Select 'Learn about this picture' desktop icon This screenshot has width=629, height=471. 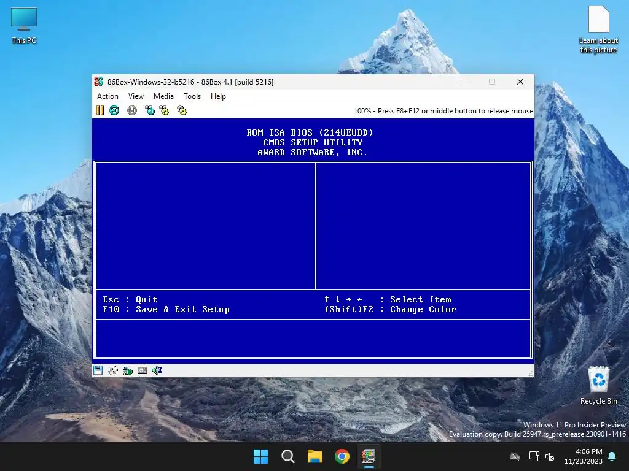598,29
